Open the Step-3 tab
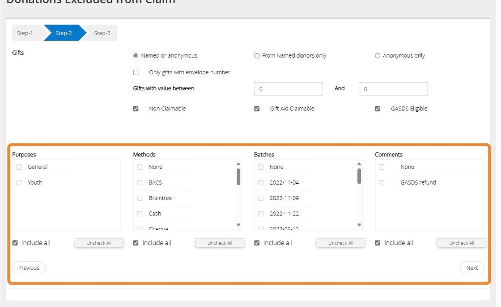501x307 pixels. pos(102,33)
